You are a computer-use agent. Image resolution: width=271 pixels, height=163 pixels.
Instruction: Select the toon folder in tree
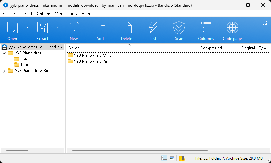22,65
